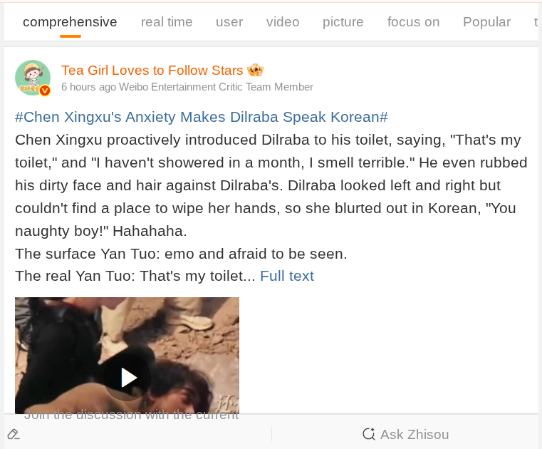Open Tea Girl Loves to Follow Stars profile
542x449 pixels.
click(x=152, y=71)
